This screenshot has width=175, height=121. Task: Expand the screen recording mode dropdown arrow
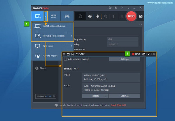pos(46,16)
